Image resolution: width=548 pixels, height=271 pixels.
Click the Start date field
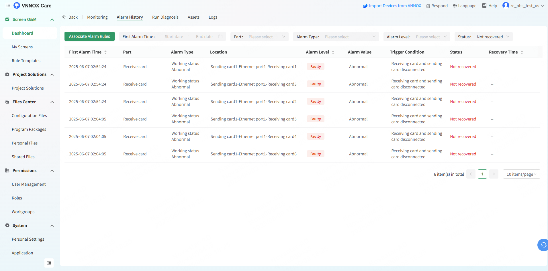pos(174,37)
